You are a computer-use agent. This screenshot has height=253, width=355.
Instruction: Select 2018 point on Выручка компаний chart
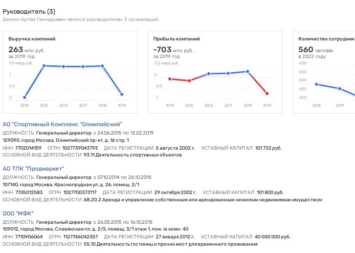(x=102, y=66)
